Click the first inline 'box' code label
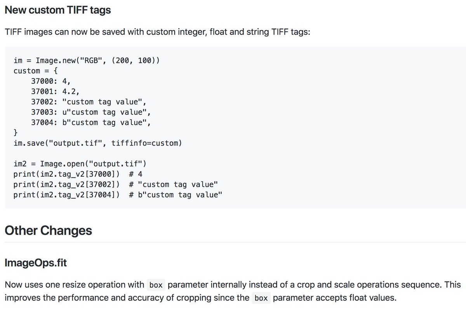 tap(156, 285)
